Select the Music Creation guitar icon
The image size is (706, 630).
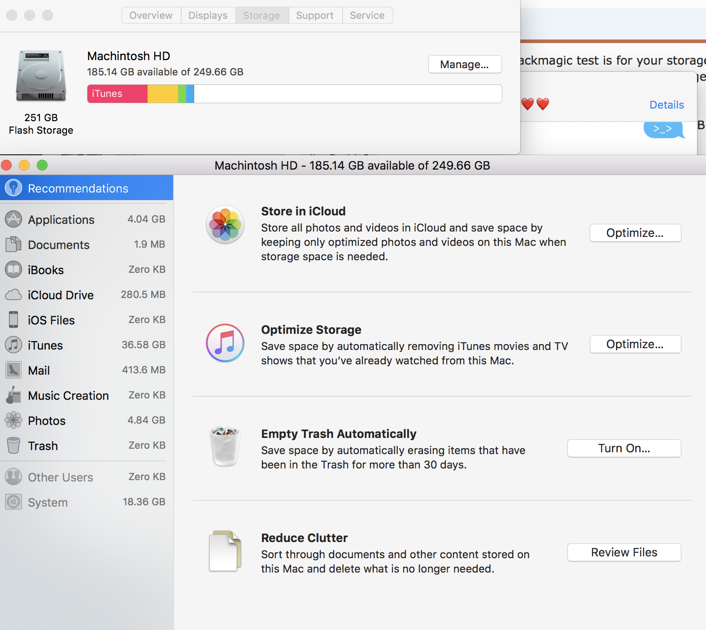pos(13,395)
